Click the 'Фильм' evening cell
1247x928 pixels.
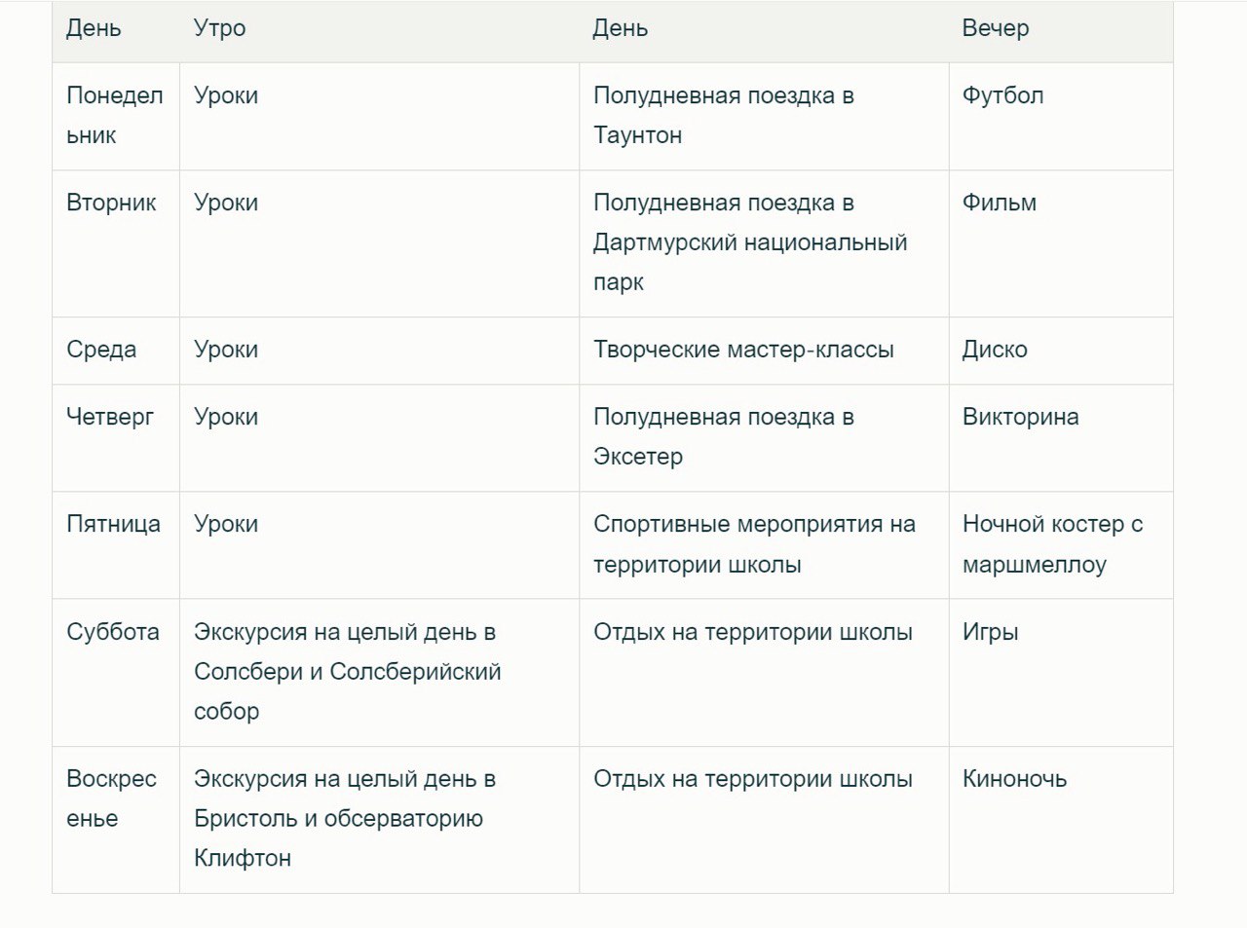point(1061,243)
